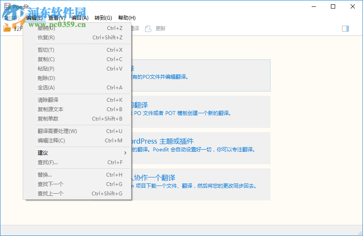Open the 帮助(H) menu
Screen dimensions: 363x236
click(127, 18)
